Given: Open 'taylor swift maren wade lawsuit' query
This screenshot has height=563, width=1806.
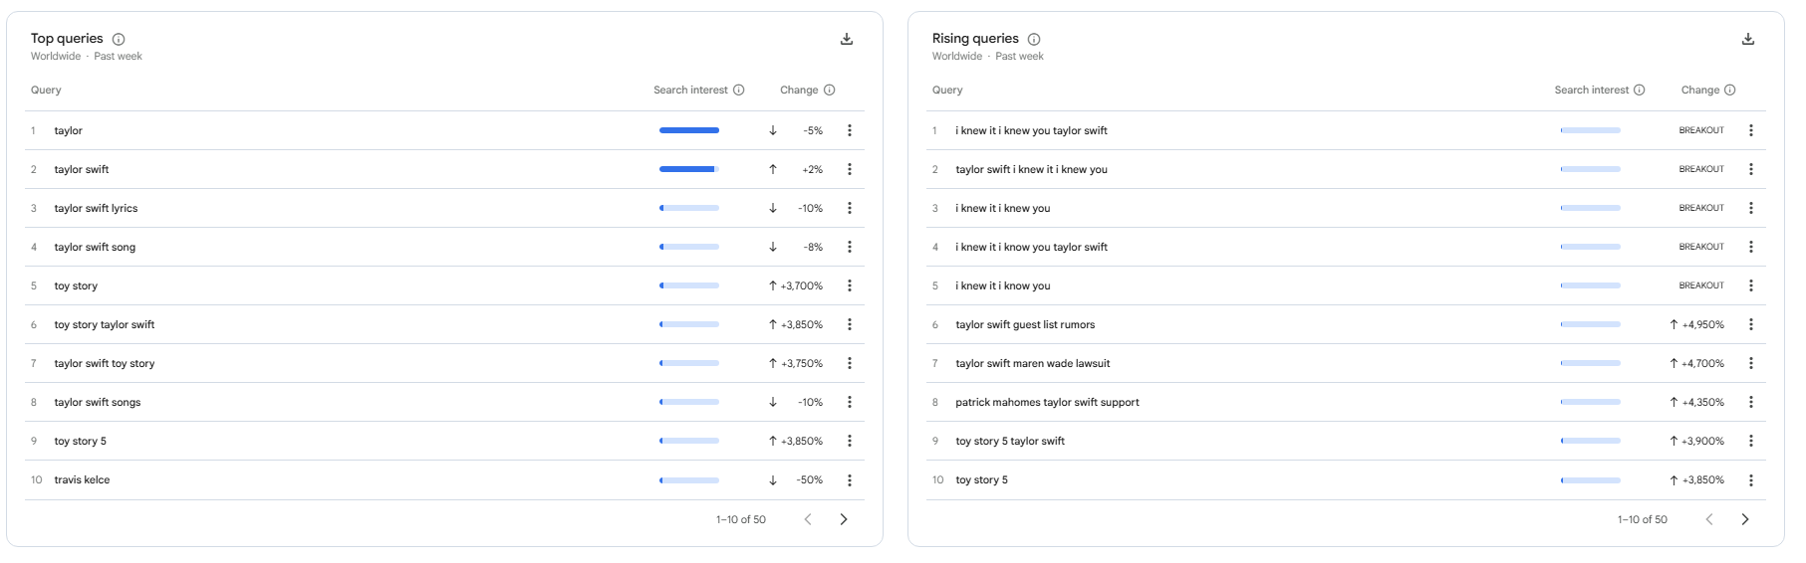Looking at the screenshot, I should (x=1032, y=363).
